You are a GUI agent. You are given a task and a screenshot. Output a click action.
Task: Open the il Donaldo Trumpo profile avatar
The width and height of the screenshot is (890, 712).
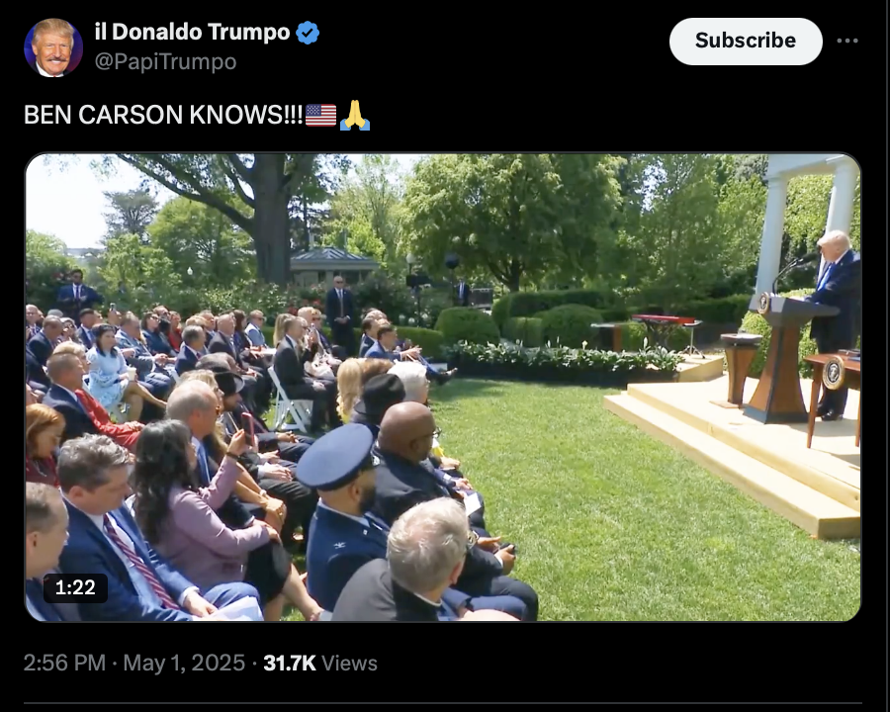pyautogui.click(x=53, y=47)
